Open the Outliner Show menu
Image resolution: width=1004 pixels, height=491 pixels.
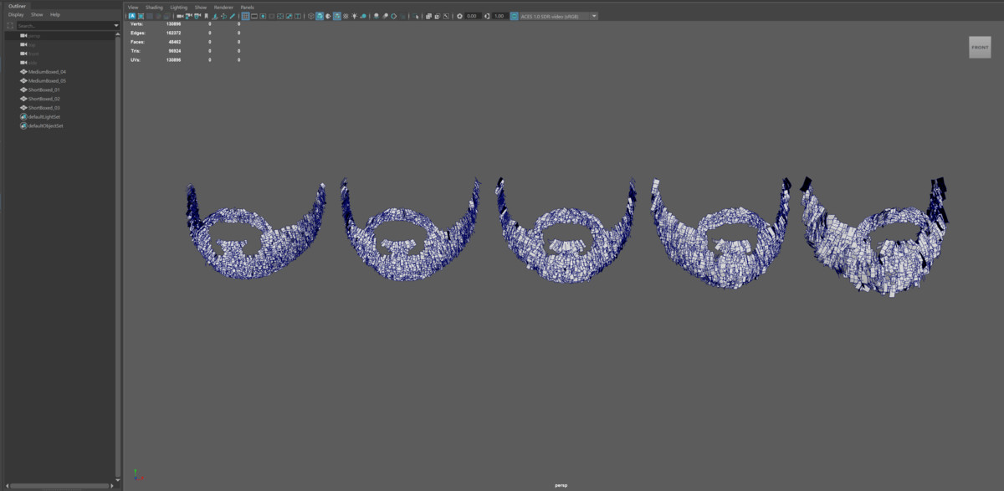click(37, 14)
